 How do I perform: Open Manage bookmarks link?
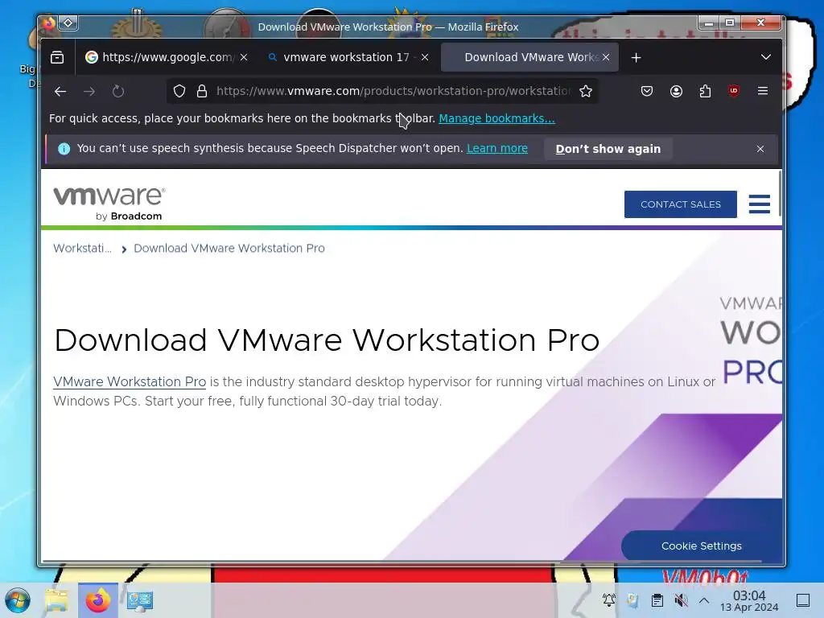point(496,119)
